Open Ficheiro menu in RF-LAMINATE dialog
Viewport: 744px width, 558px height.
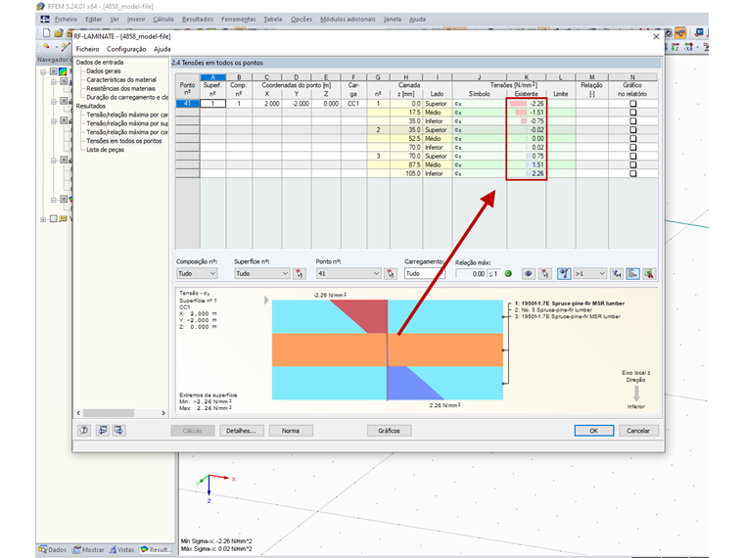[88, 49]
